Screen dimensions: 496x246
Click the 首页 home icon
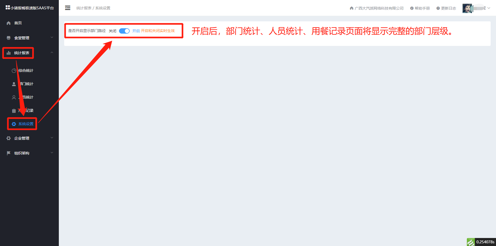click(9, 23)
